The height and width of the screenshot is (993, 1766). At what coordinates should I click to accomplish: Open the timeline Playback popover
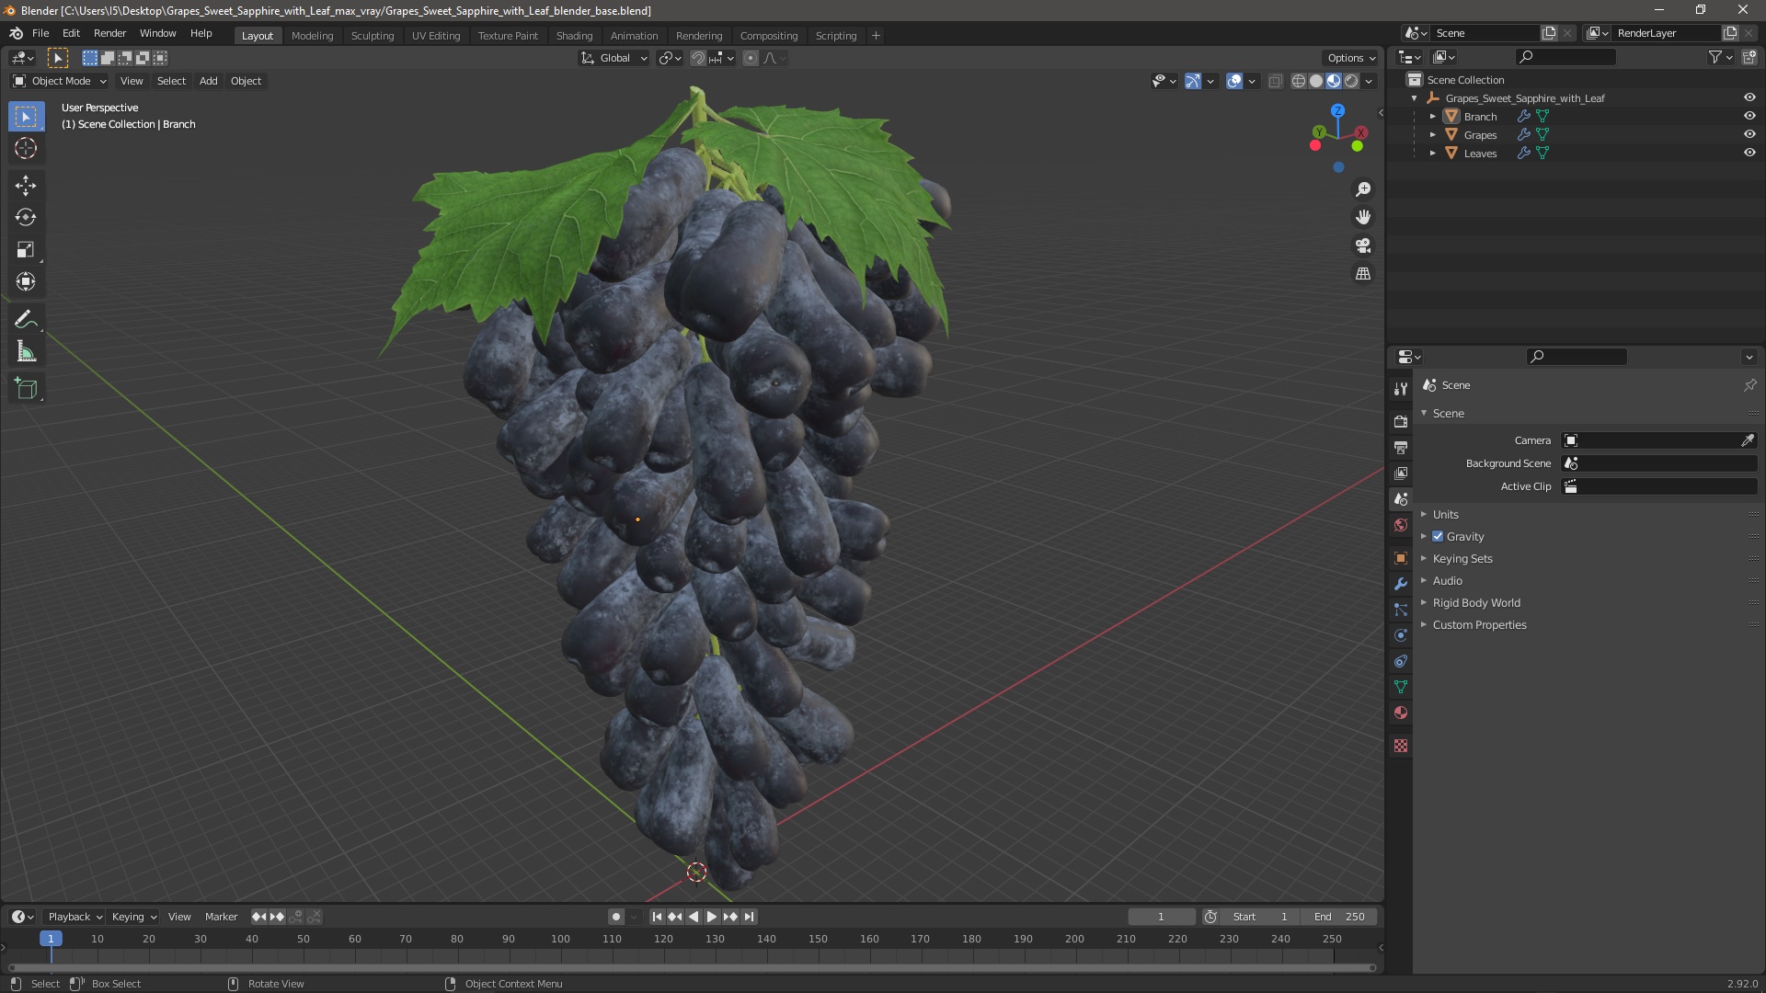pos(75,917)
